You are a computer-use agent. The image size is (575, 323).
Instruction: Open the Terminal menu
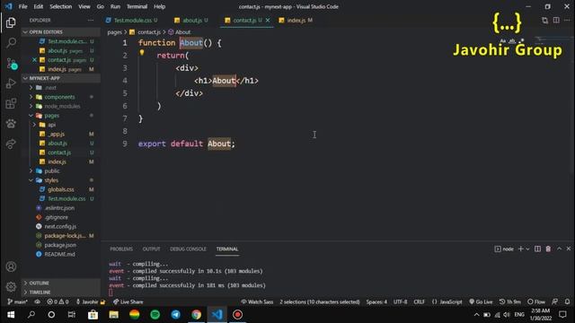click(137, 6)
